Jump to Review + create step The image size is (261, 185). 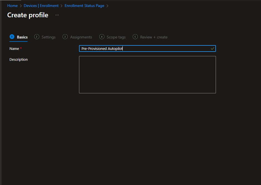pyautogui.click(x=154, y=37)
